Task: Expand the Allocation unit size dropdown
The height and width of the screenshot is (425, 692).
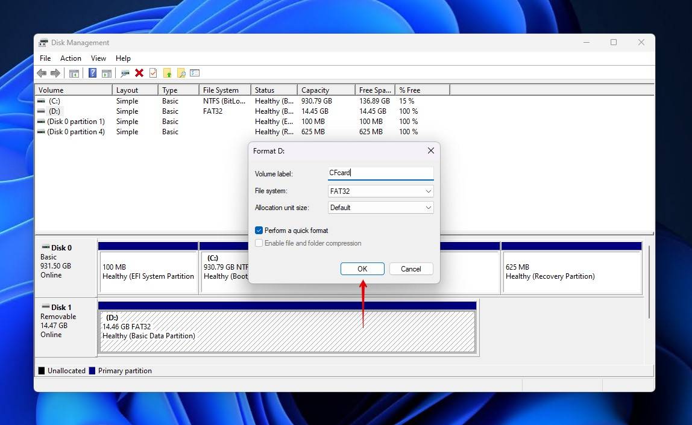Action: tap(380, 208)
